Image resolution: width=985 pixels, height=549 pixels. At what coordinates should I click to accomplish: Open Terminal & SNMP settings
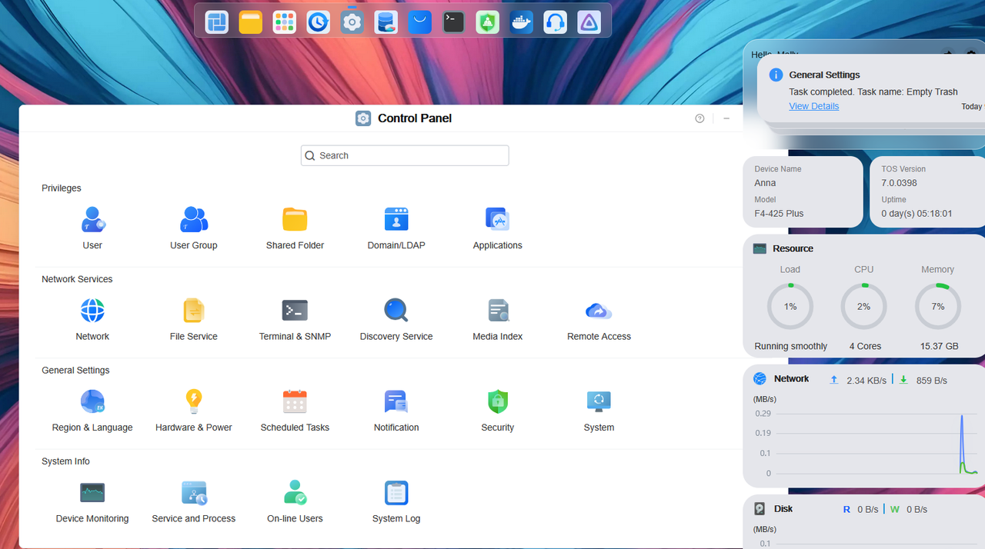click(295, 311)
